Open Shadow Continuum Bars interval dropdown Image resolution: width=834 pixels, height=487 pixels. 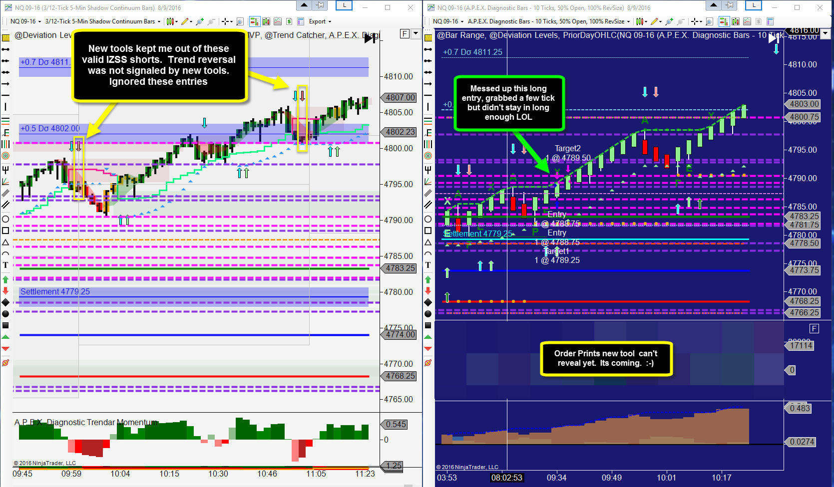103,21
